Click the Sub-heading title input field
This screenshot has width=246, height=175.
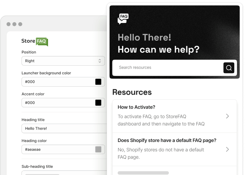pyautogui.click(x=63, y=173)
